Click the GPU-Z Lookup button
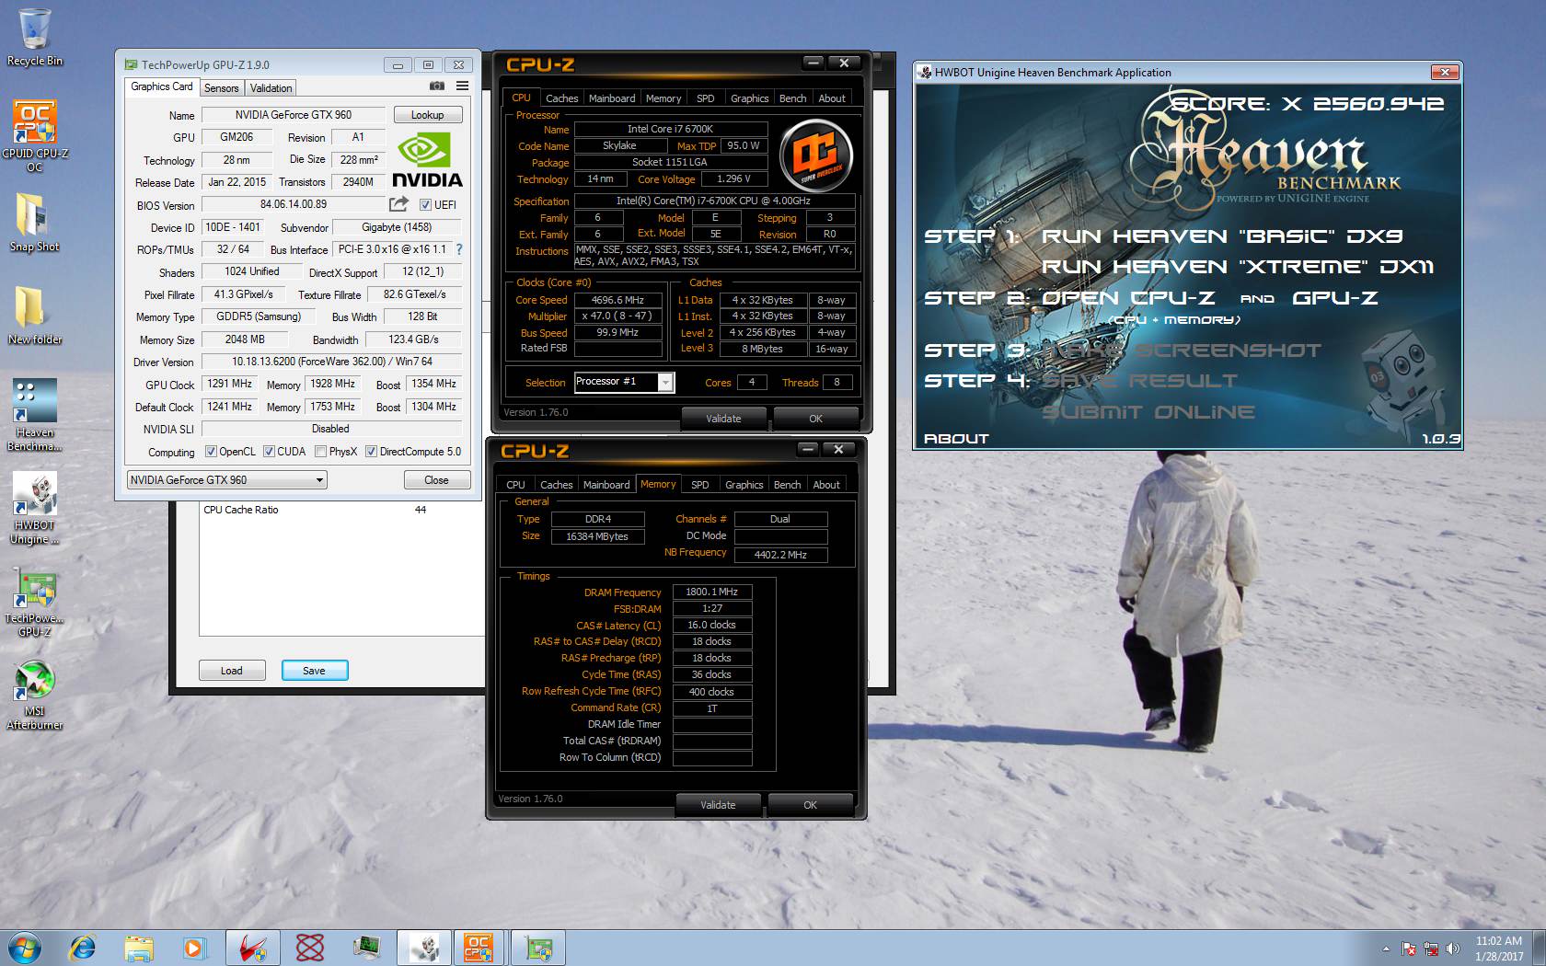The width and height of the screenshot is (1546, 966). coord(428,115)
